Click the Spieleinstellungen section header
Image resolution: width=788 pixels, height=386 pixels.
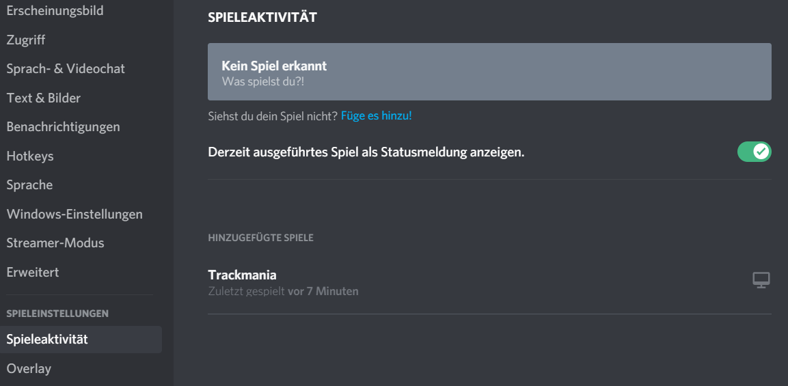pos(57,314)
